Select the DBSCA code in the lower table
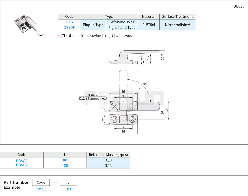Image resolution: width=248 pixels, height=196 pixels. [22, 161]
